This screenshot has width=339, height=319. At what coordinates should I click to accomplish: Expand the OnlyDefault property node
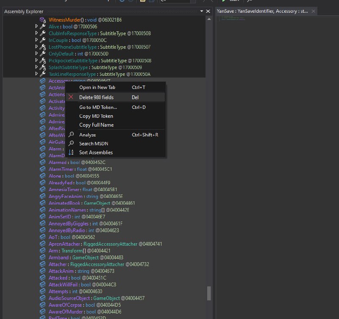click(36, 54)
